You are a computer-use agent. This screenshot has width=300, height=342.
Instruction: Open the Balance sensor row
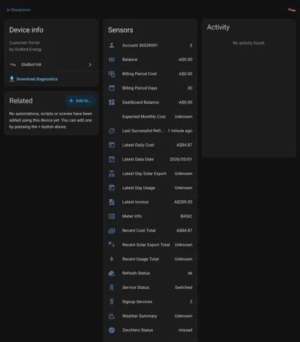(150, 60)
